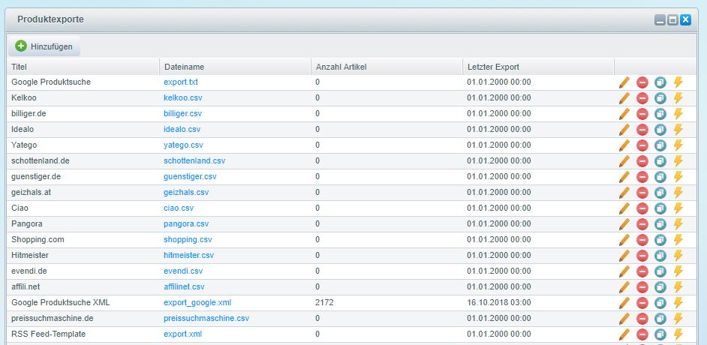Sort by the Titel column header
The height and width of the screenshot is (345, 707).
pyautogui.click(x=83, y=67)
